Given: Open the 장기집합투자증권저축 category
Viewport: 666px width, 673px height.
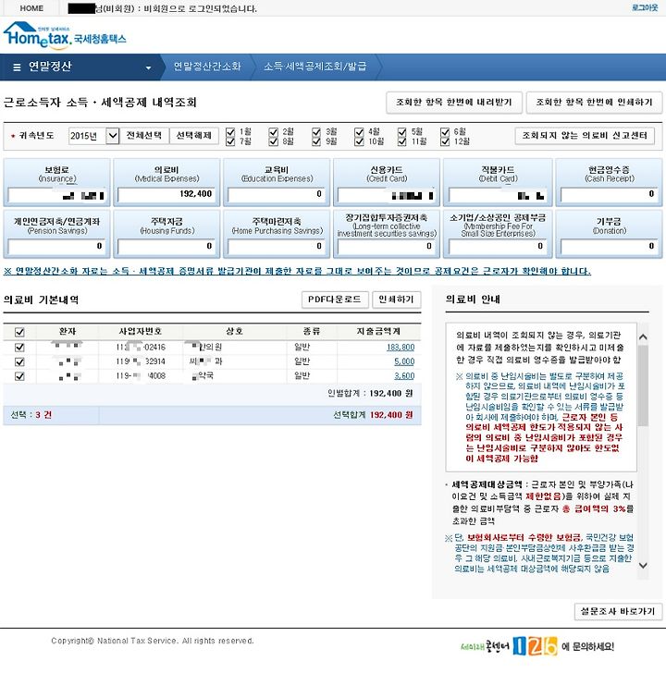Looking at the screenshot, I should coord(387,234).
